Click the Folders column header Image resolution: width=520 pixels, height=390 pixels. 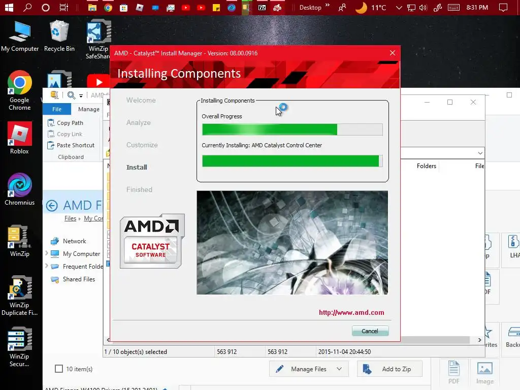pos(427,166)
